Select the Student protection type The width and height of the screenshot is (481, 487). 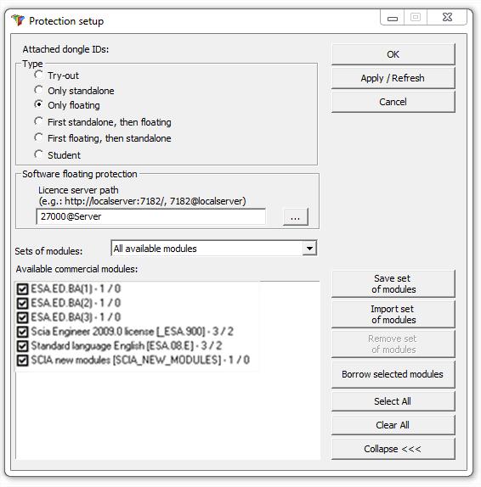click(x=38, y=154)
